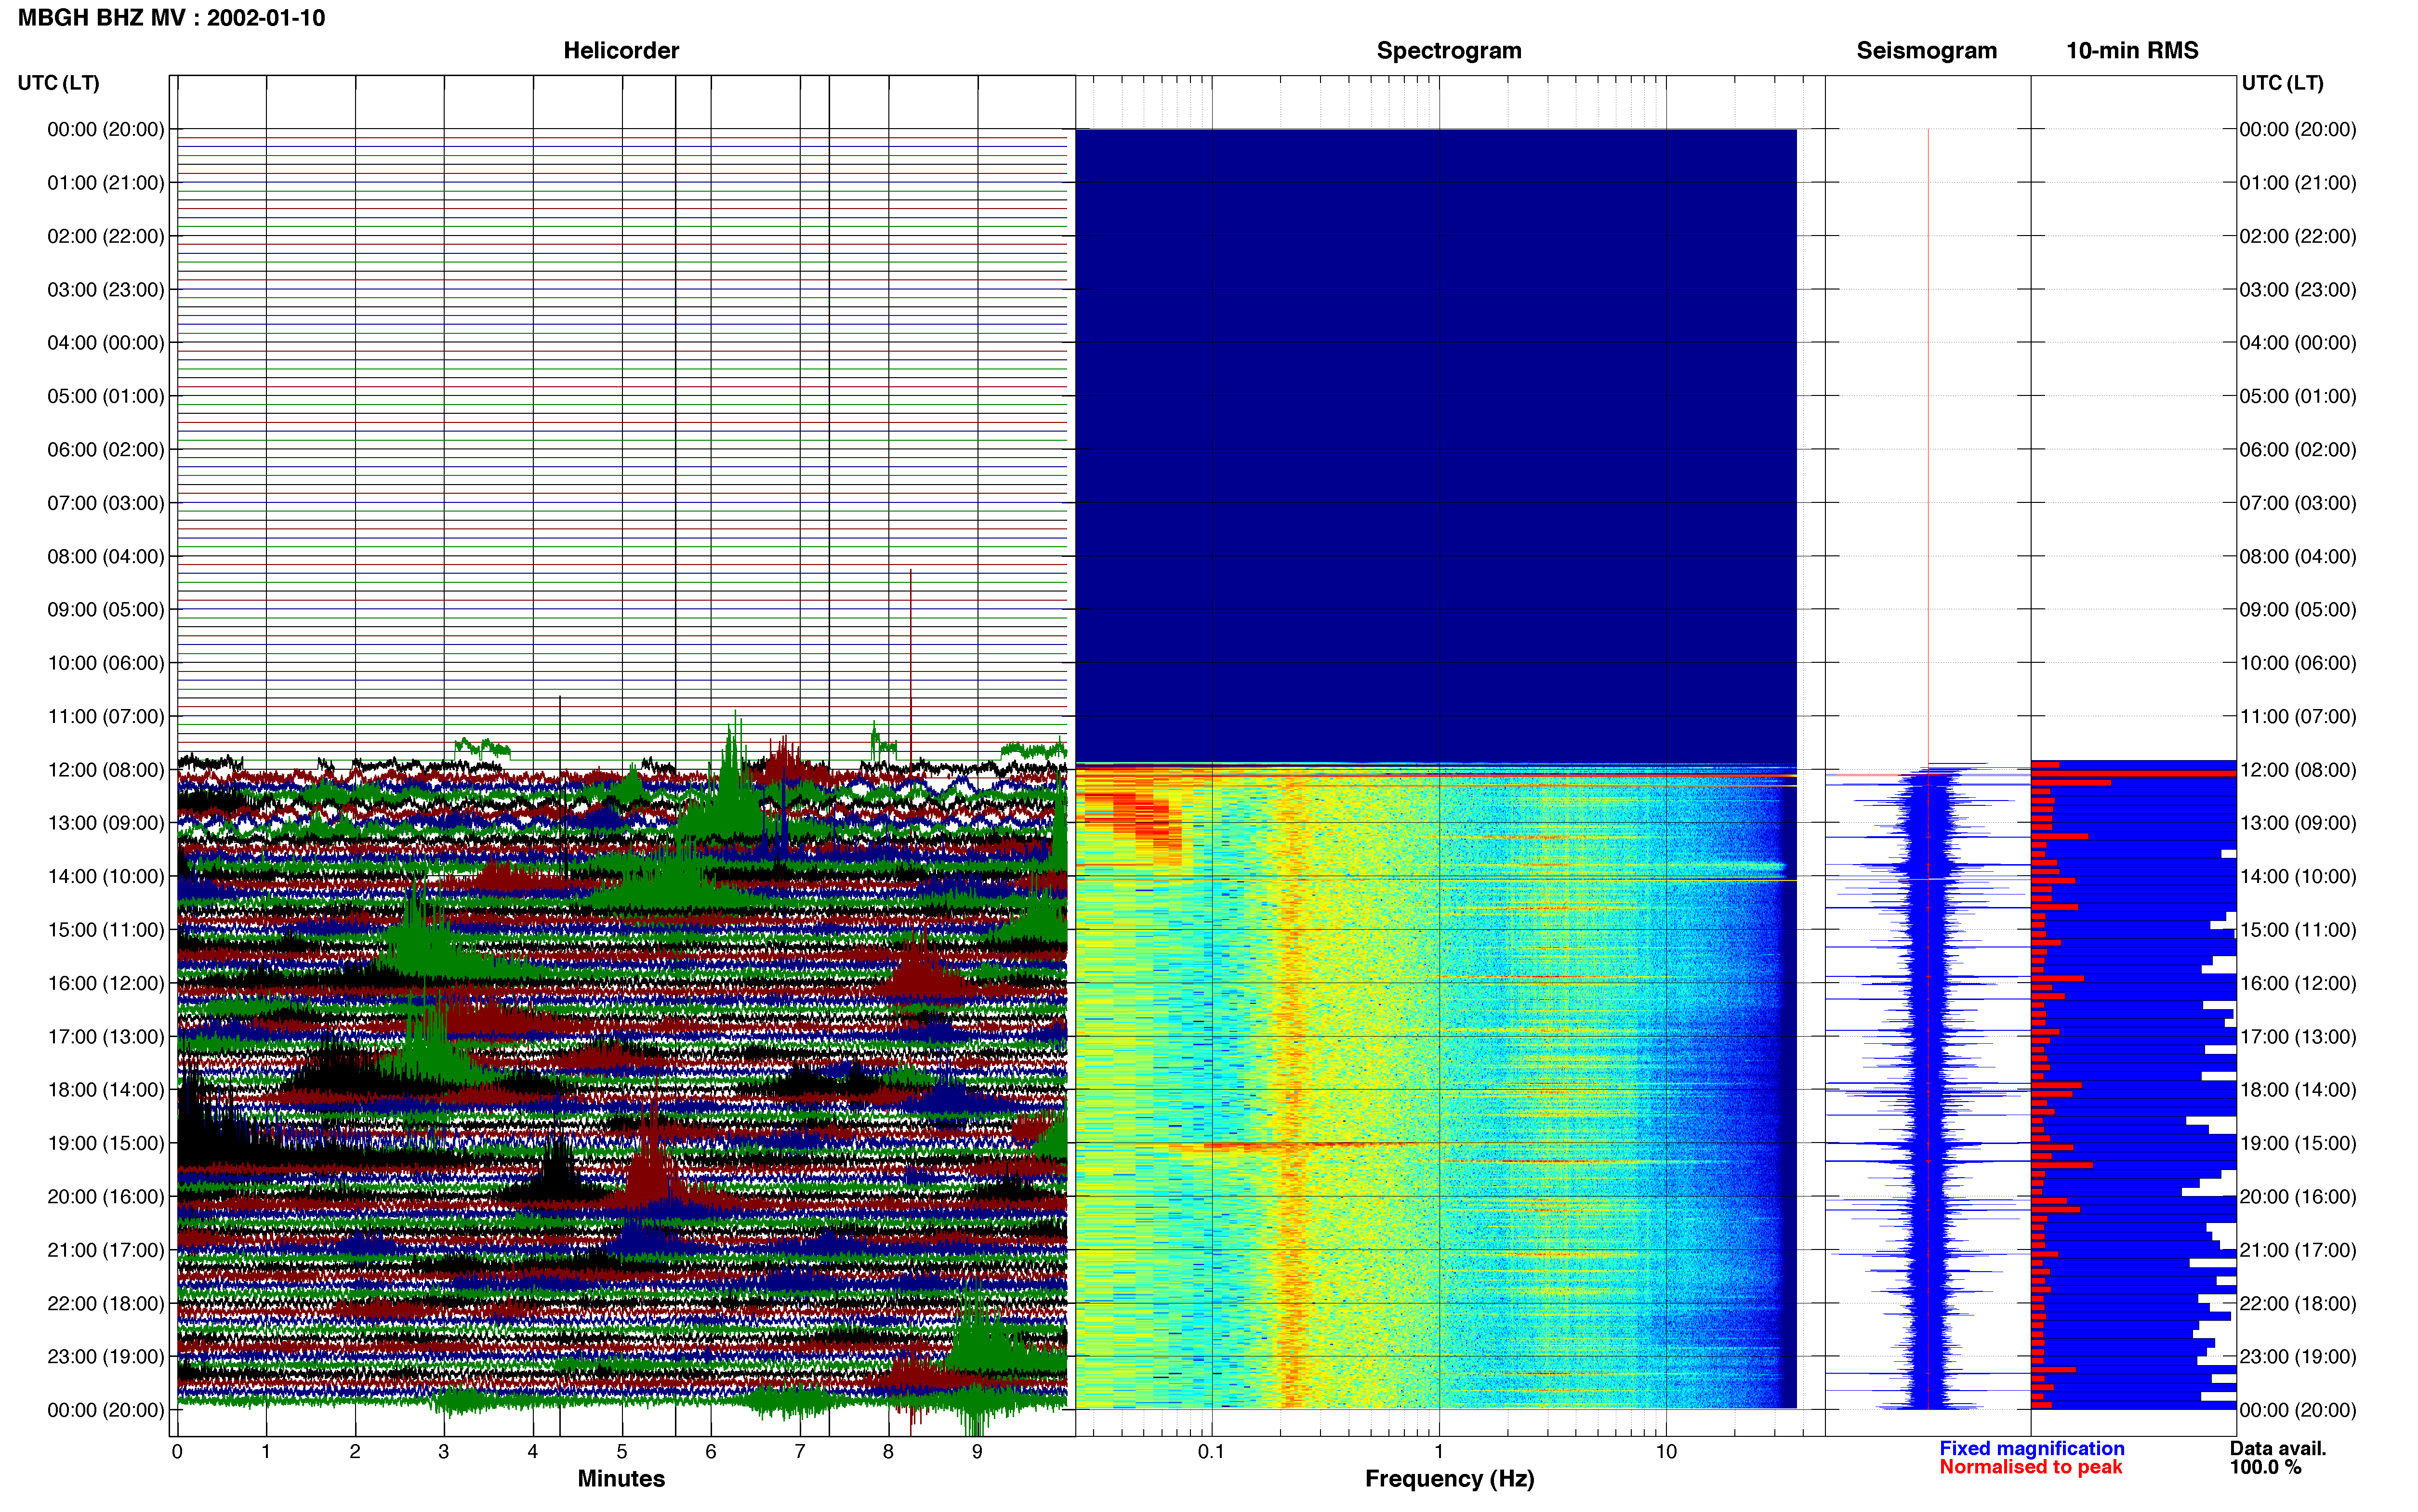Viewport: 2418px width, 1512px height.
Task: Click the 6 tick on the Minutes axis
Action: tap(711, 1452)
